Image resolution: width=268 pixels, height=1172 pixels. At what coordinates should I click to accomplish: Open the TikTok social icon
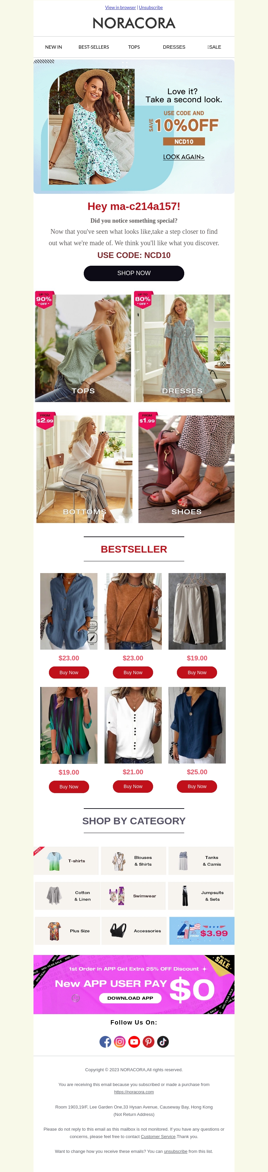click(163, 1041)
